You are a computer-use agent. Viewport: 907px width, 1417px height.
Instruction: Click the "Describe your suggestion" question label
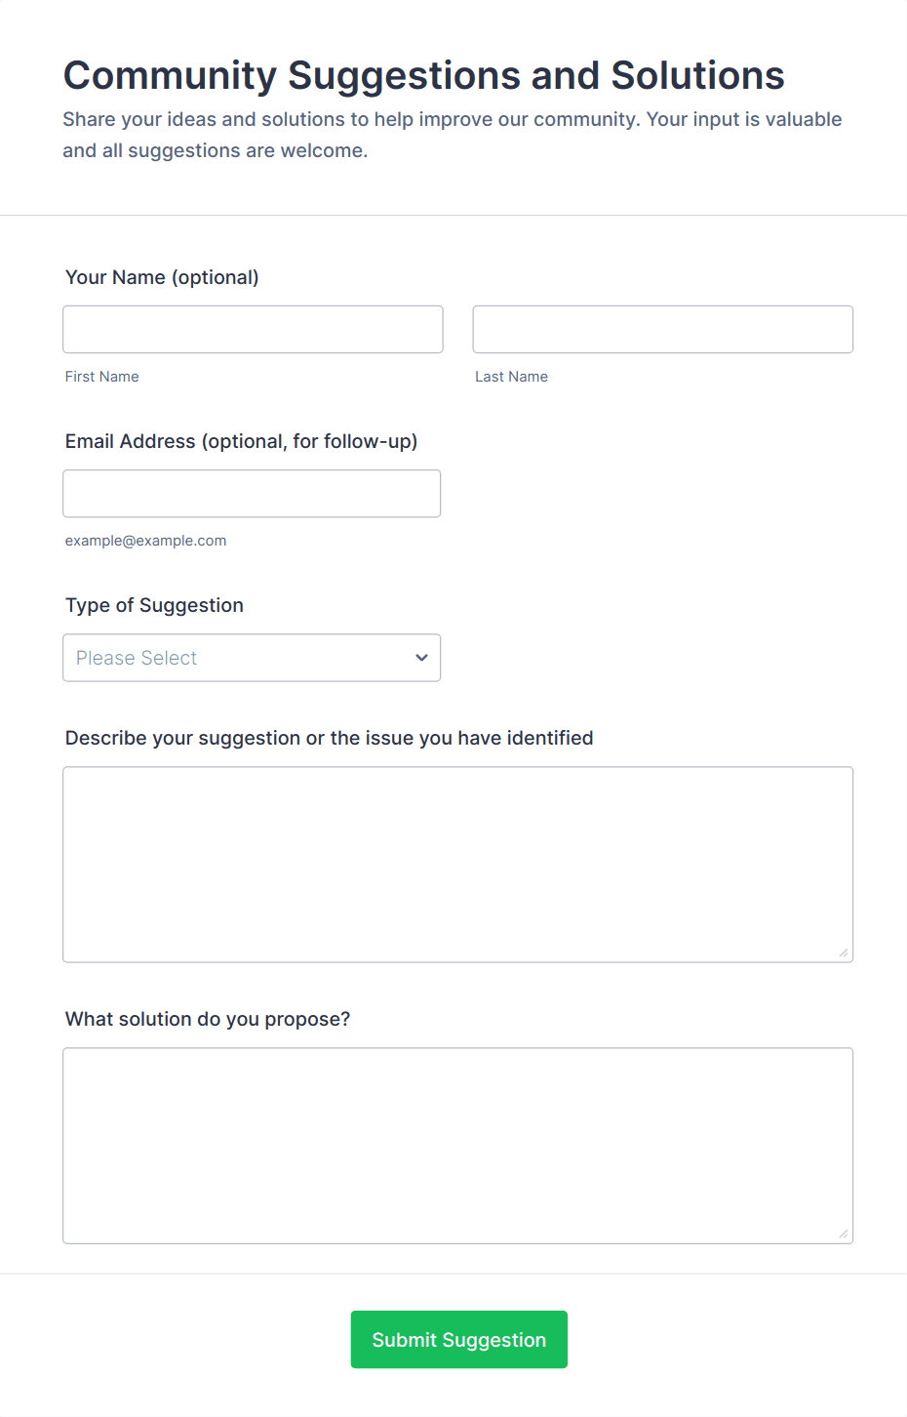pyautogui.click(x=329, y=738)
